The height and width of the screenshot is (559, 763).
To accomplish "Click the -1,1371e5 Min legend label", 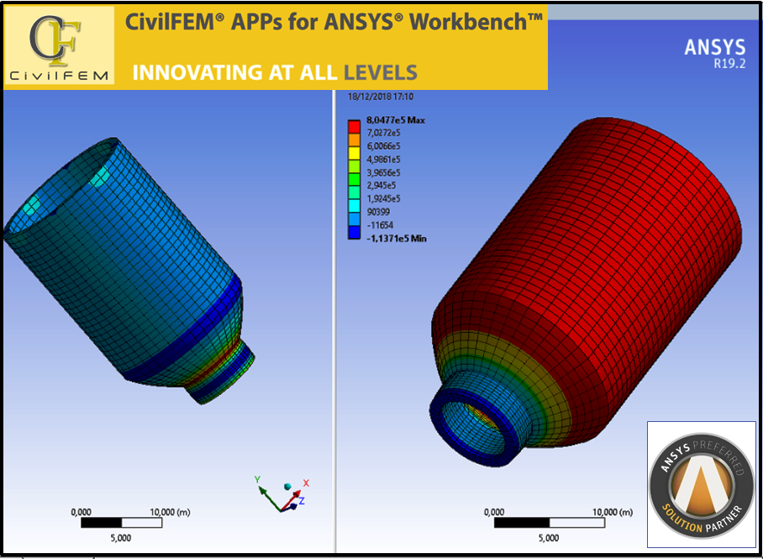I will (396, 239).
